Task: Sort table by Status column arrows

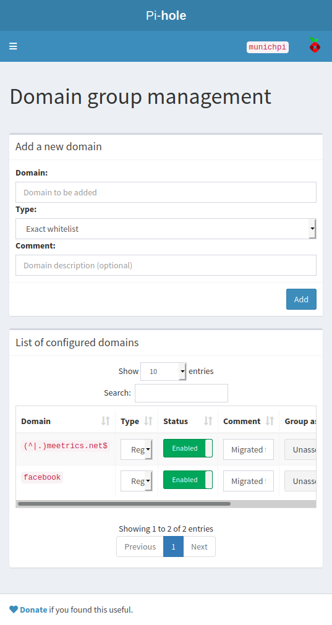Action: 208,421
